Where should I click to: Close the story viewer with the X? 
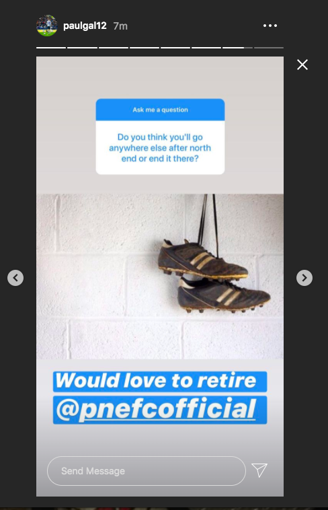coord(302,65)
